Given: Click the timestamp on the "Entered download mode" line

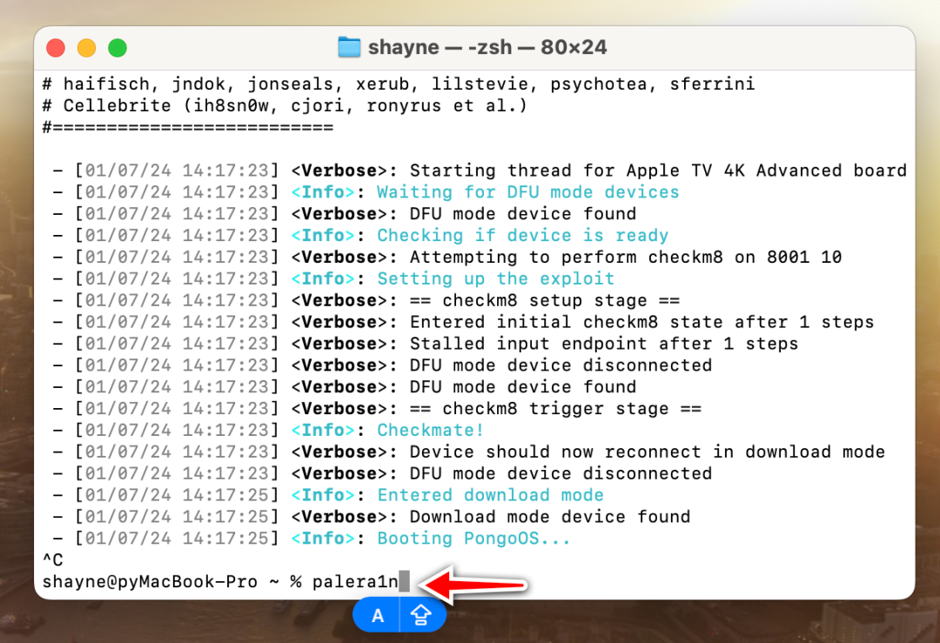Looking at the screenshot, I should [177, 495].
